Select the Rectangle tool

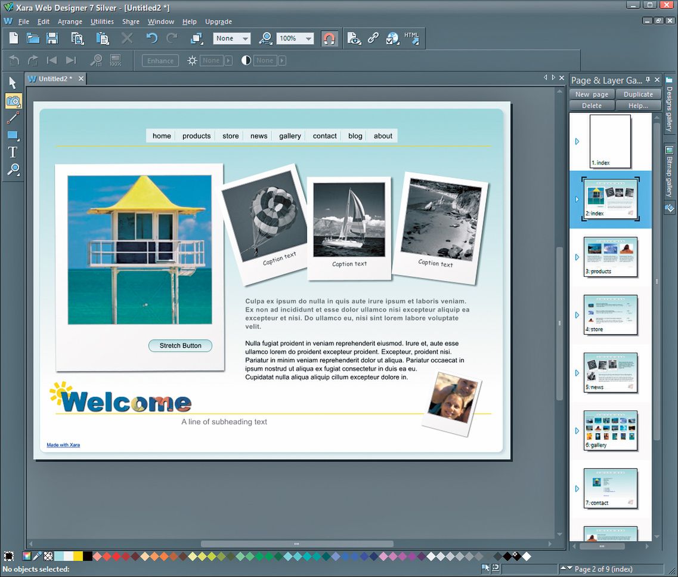tap(13, 135)
